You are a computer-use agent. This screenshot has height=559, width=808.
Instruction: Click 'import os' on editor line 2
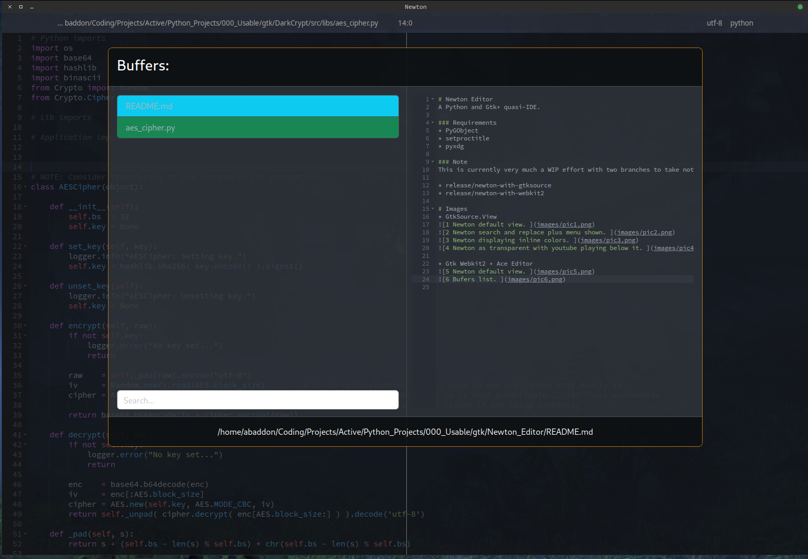[x=52, y=48]
